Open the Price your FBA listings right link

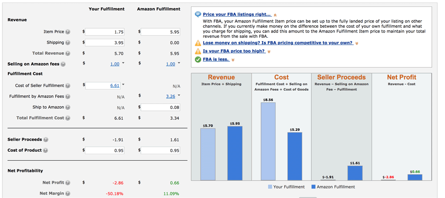coord(237,14)
